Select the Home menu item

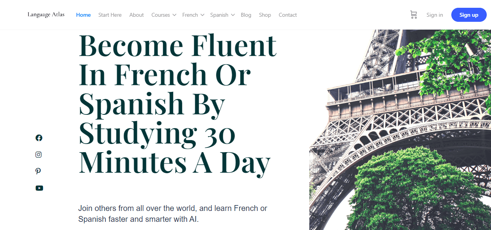pos(83,15)
